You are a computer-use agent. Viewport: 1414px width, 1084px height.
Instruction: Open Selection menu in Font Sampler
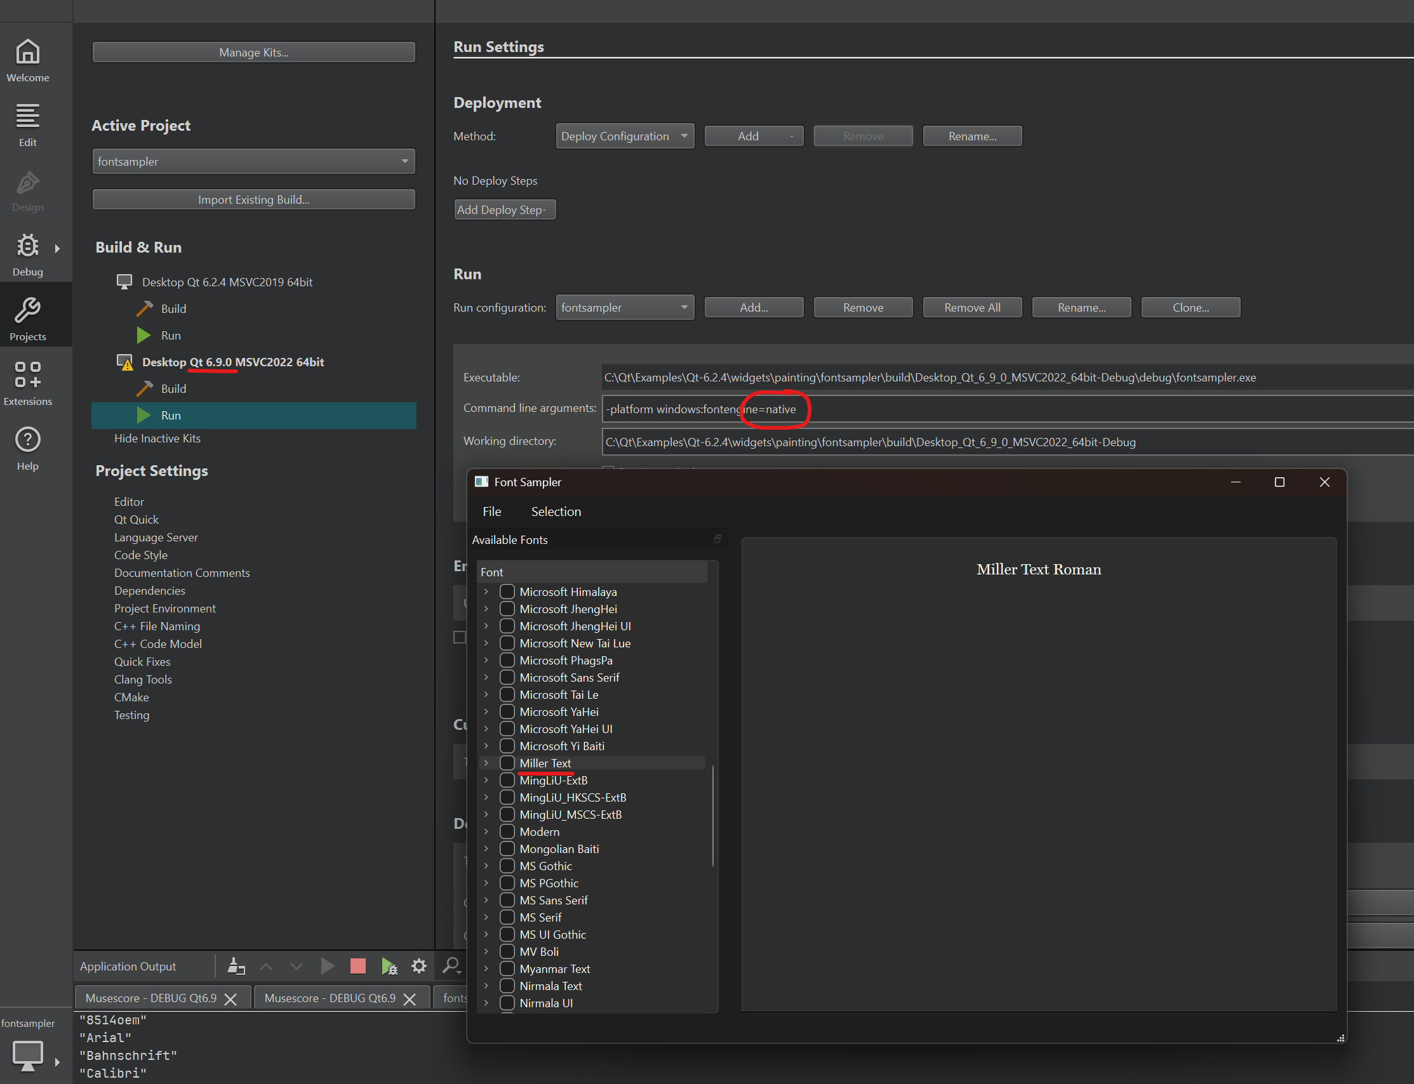point(556,512)
